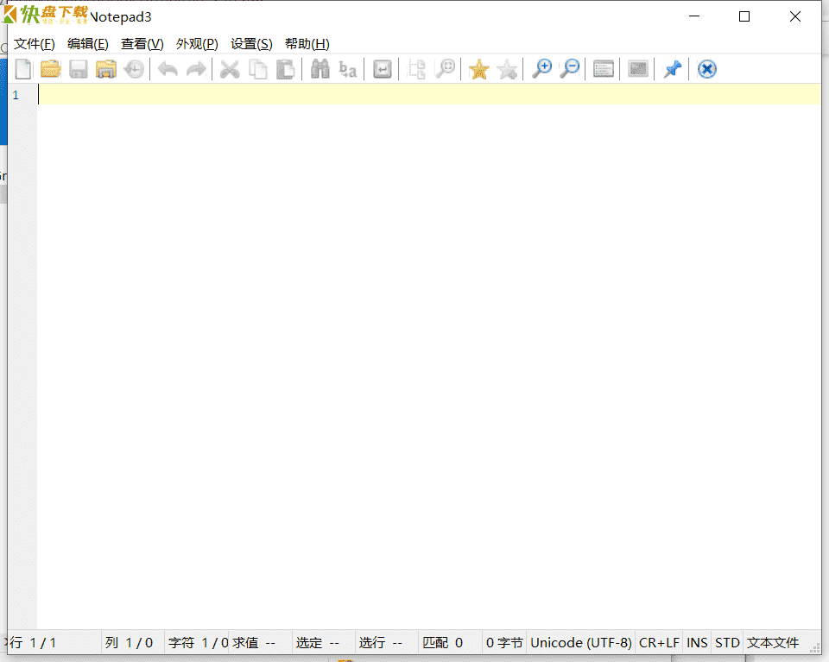The width and height of the screenshot is (829, 662).
Task: Click the 0 字节 status field
Action: coord(504,642)
